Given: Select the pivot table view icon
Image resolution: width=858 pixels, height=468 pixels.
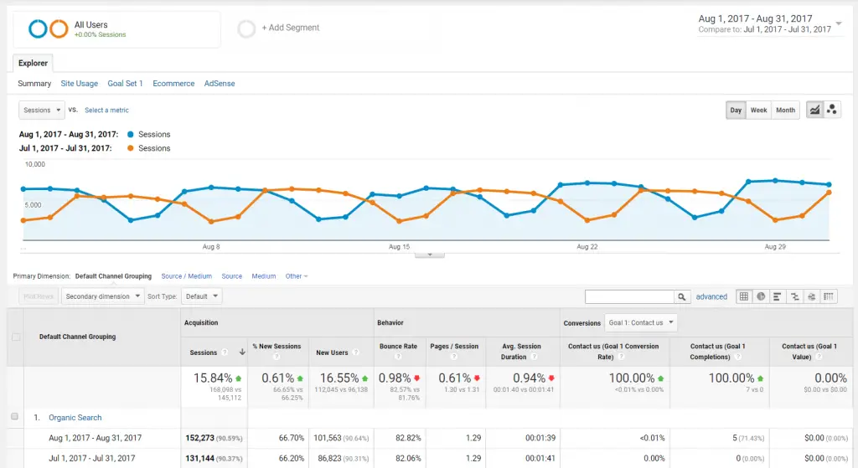Looking at the screenshot, I should pyautogui.click(x=829, y=296).
